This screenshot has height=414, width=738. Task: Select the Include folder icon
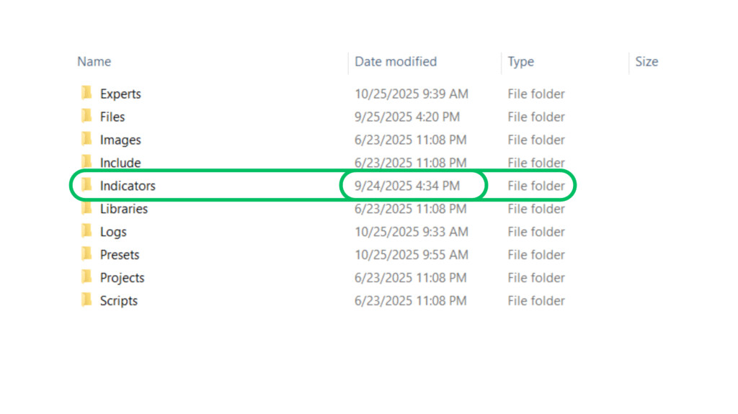point(86,162)
